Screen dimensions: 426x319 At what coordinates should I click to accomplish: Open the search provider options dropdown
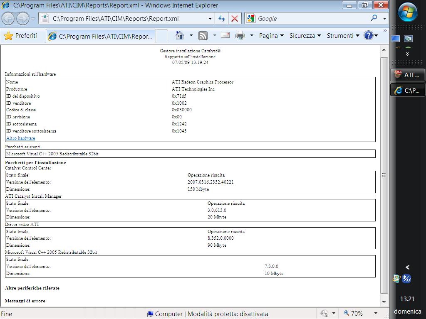click(x=384, y=19)
